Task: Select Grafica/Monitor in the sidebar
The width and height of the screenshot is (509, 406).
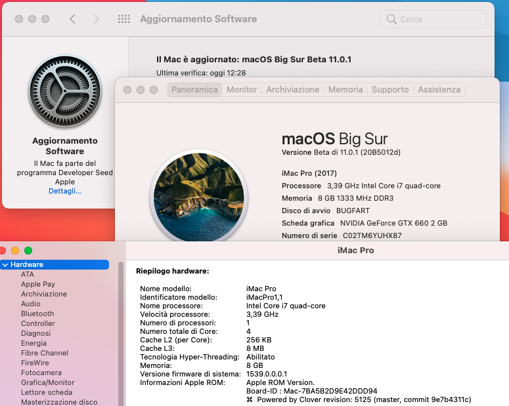Action: click(48, 382)
